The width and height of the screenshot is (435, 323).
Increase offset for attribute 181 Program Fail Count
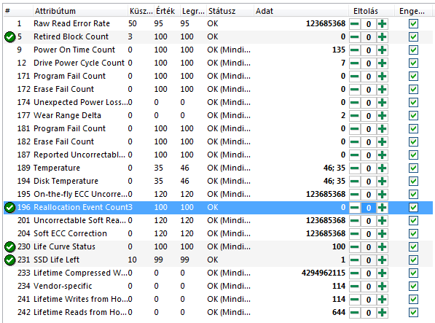pyautogui.click(x=383, y=129)
